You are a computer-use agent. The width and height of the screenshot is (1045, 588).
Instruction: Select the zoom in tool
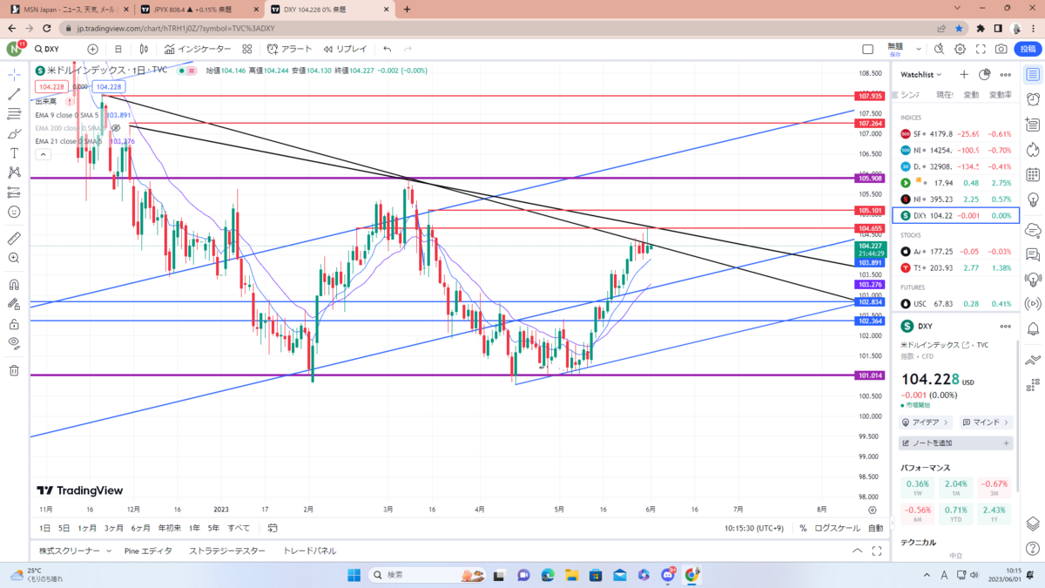[x=14, y=258]
